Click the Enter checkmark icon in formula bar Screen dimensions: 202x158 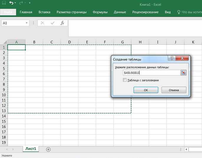[52, 23]
